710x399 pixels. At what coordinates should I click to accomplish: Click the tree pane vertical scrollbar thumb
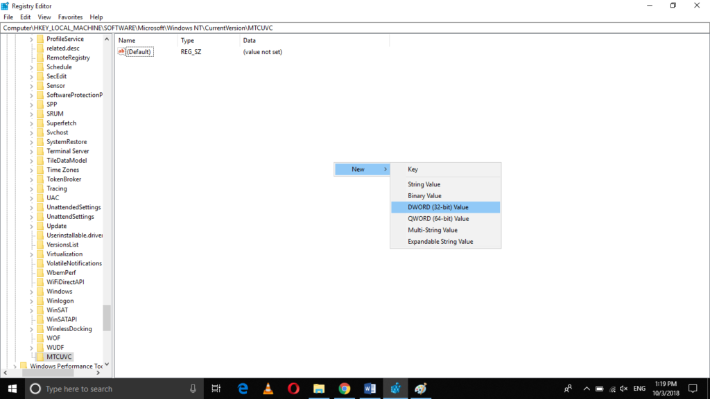[107, 318]
